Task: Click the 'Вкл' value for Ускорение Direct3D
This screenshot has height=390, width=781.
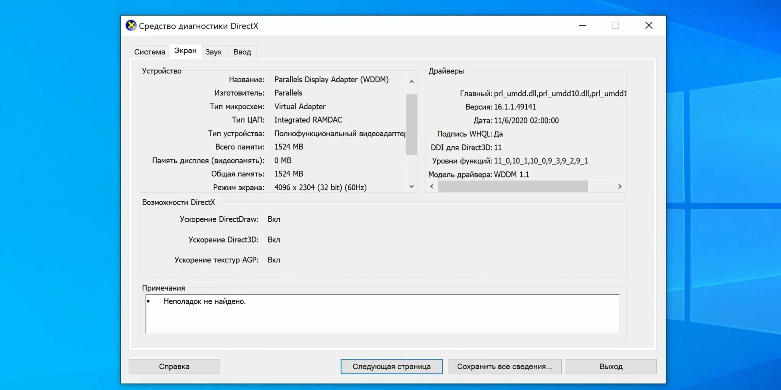Action: coord(274,240)
